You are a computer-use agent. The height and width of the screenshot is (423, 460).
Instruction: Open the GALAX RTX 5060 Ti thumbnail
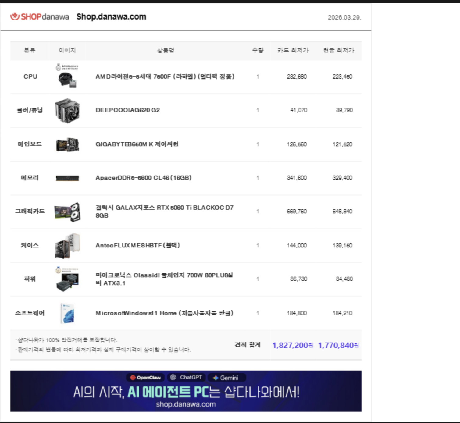click(x=67, y=212)
